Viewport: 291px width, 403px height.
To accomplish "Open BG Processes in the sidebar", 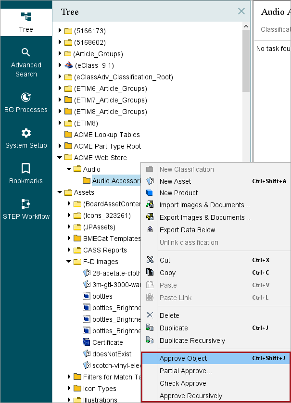I will tap(26, 98).
